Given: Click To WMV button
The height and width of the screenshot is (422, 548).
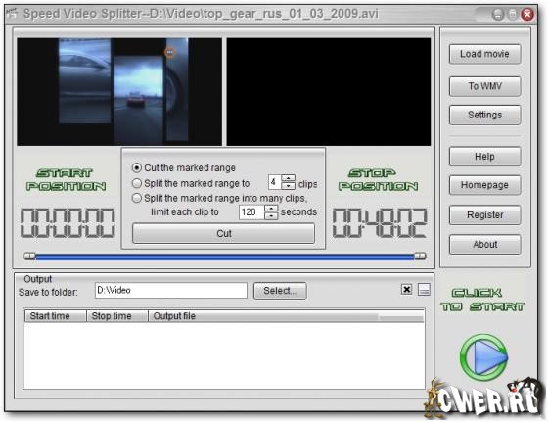Looking at the screenshot, I should [484, 86].
